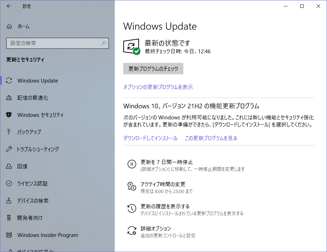Select Windows Update label in the sidebar

38,80
